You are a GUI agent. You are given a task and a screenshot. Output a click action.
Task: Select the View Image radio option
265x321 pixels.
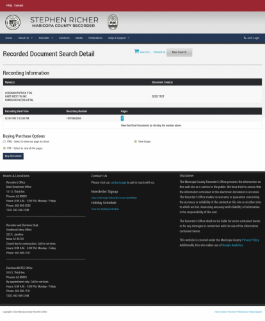tap(135, 142)
